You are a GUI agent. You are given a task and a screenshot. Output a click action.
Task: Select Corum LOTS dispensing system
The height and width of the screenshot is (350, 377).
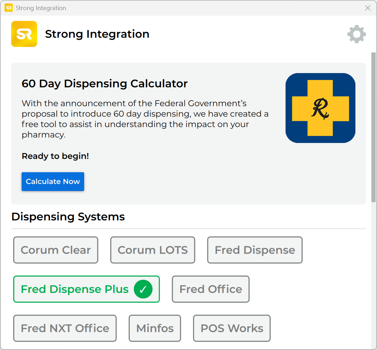(153, 250)
